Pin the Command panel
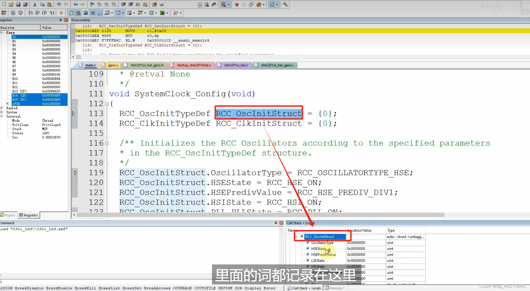The height and width of the screenshot is (291, 530). (x=276, y=223)
